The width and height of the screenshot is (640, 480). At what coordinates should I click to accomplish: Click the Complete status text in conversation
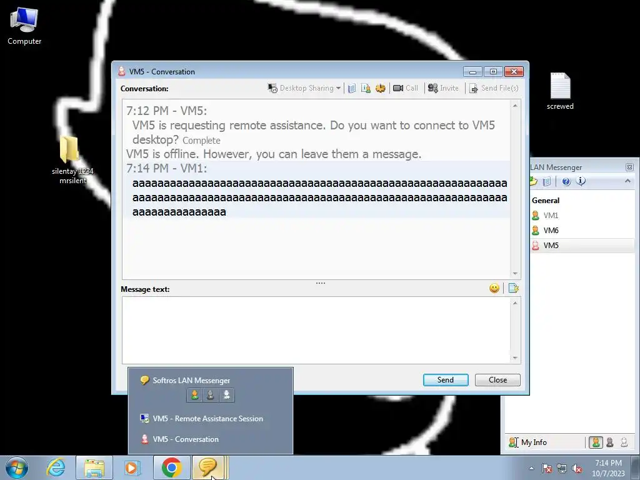pyautogui.click(x=201, y=141)
